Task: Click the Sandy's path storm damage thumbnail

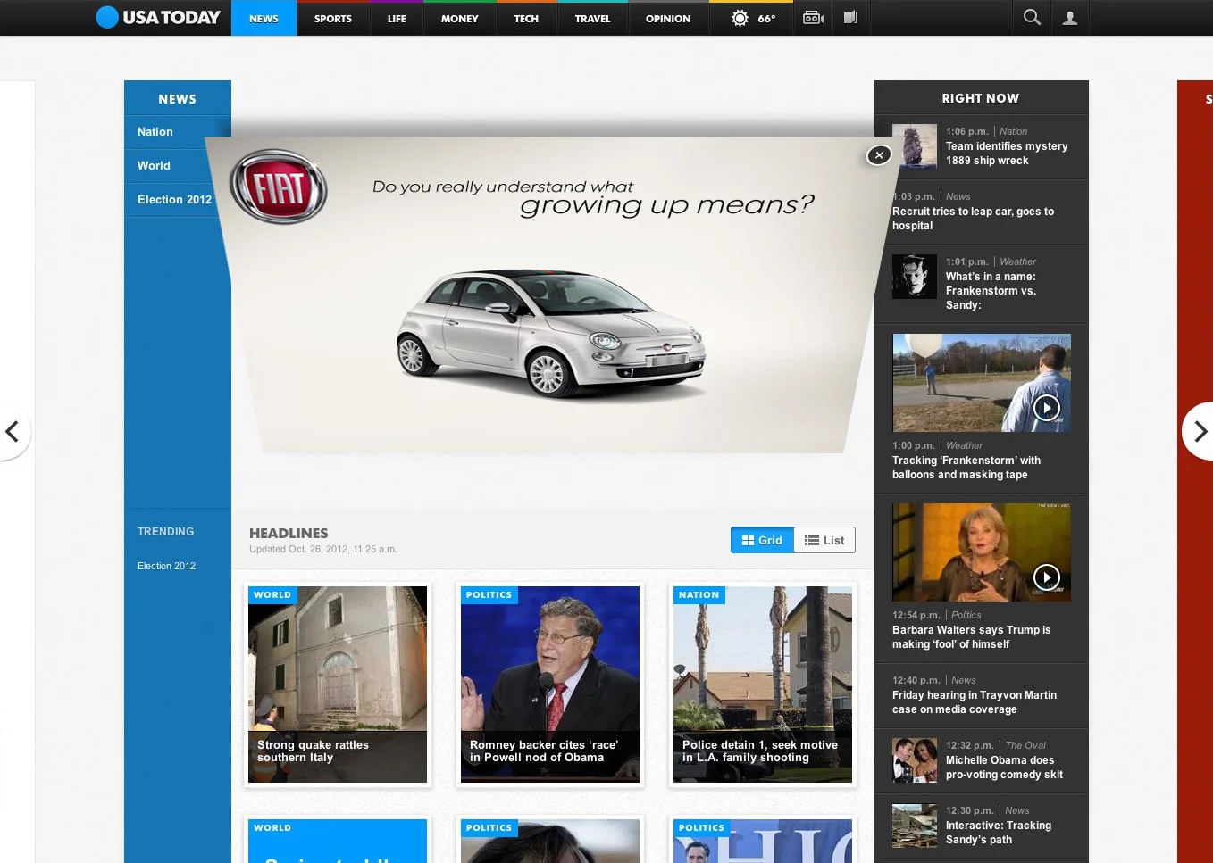Action: [915, 826]
